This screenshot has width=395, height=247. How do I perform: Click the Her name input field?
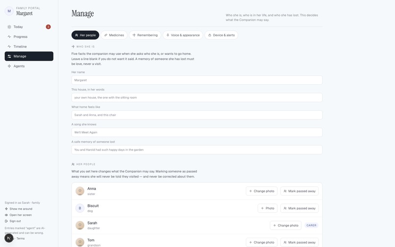pos(197,80)
